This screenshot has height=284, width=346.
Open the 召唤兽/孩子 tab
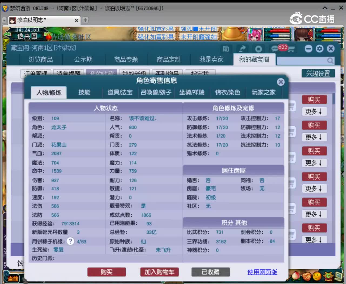pyautogui.click(x=156, y=92)
